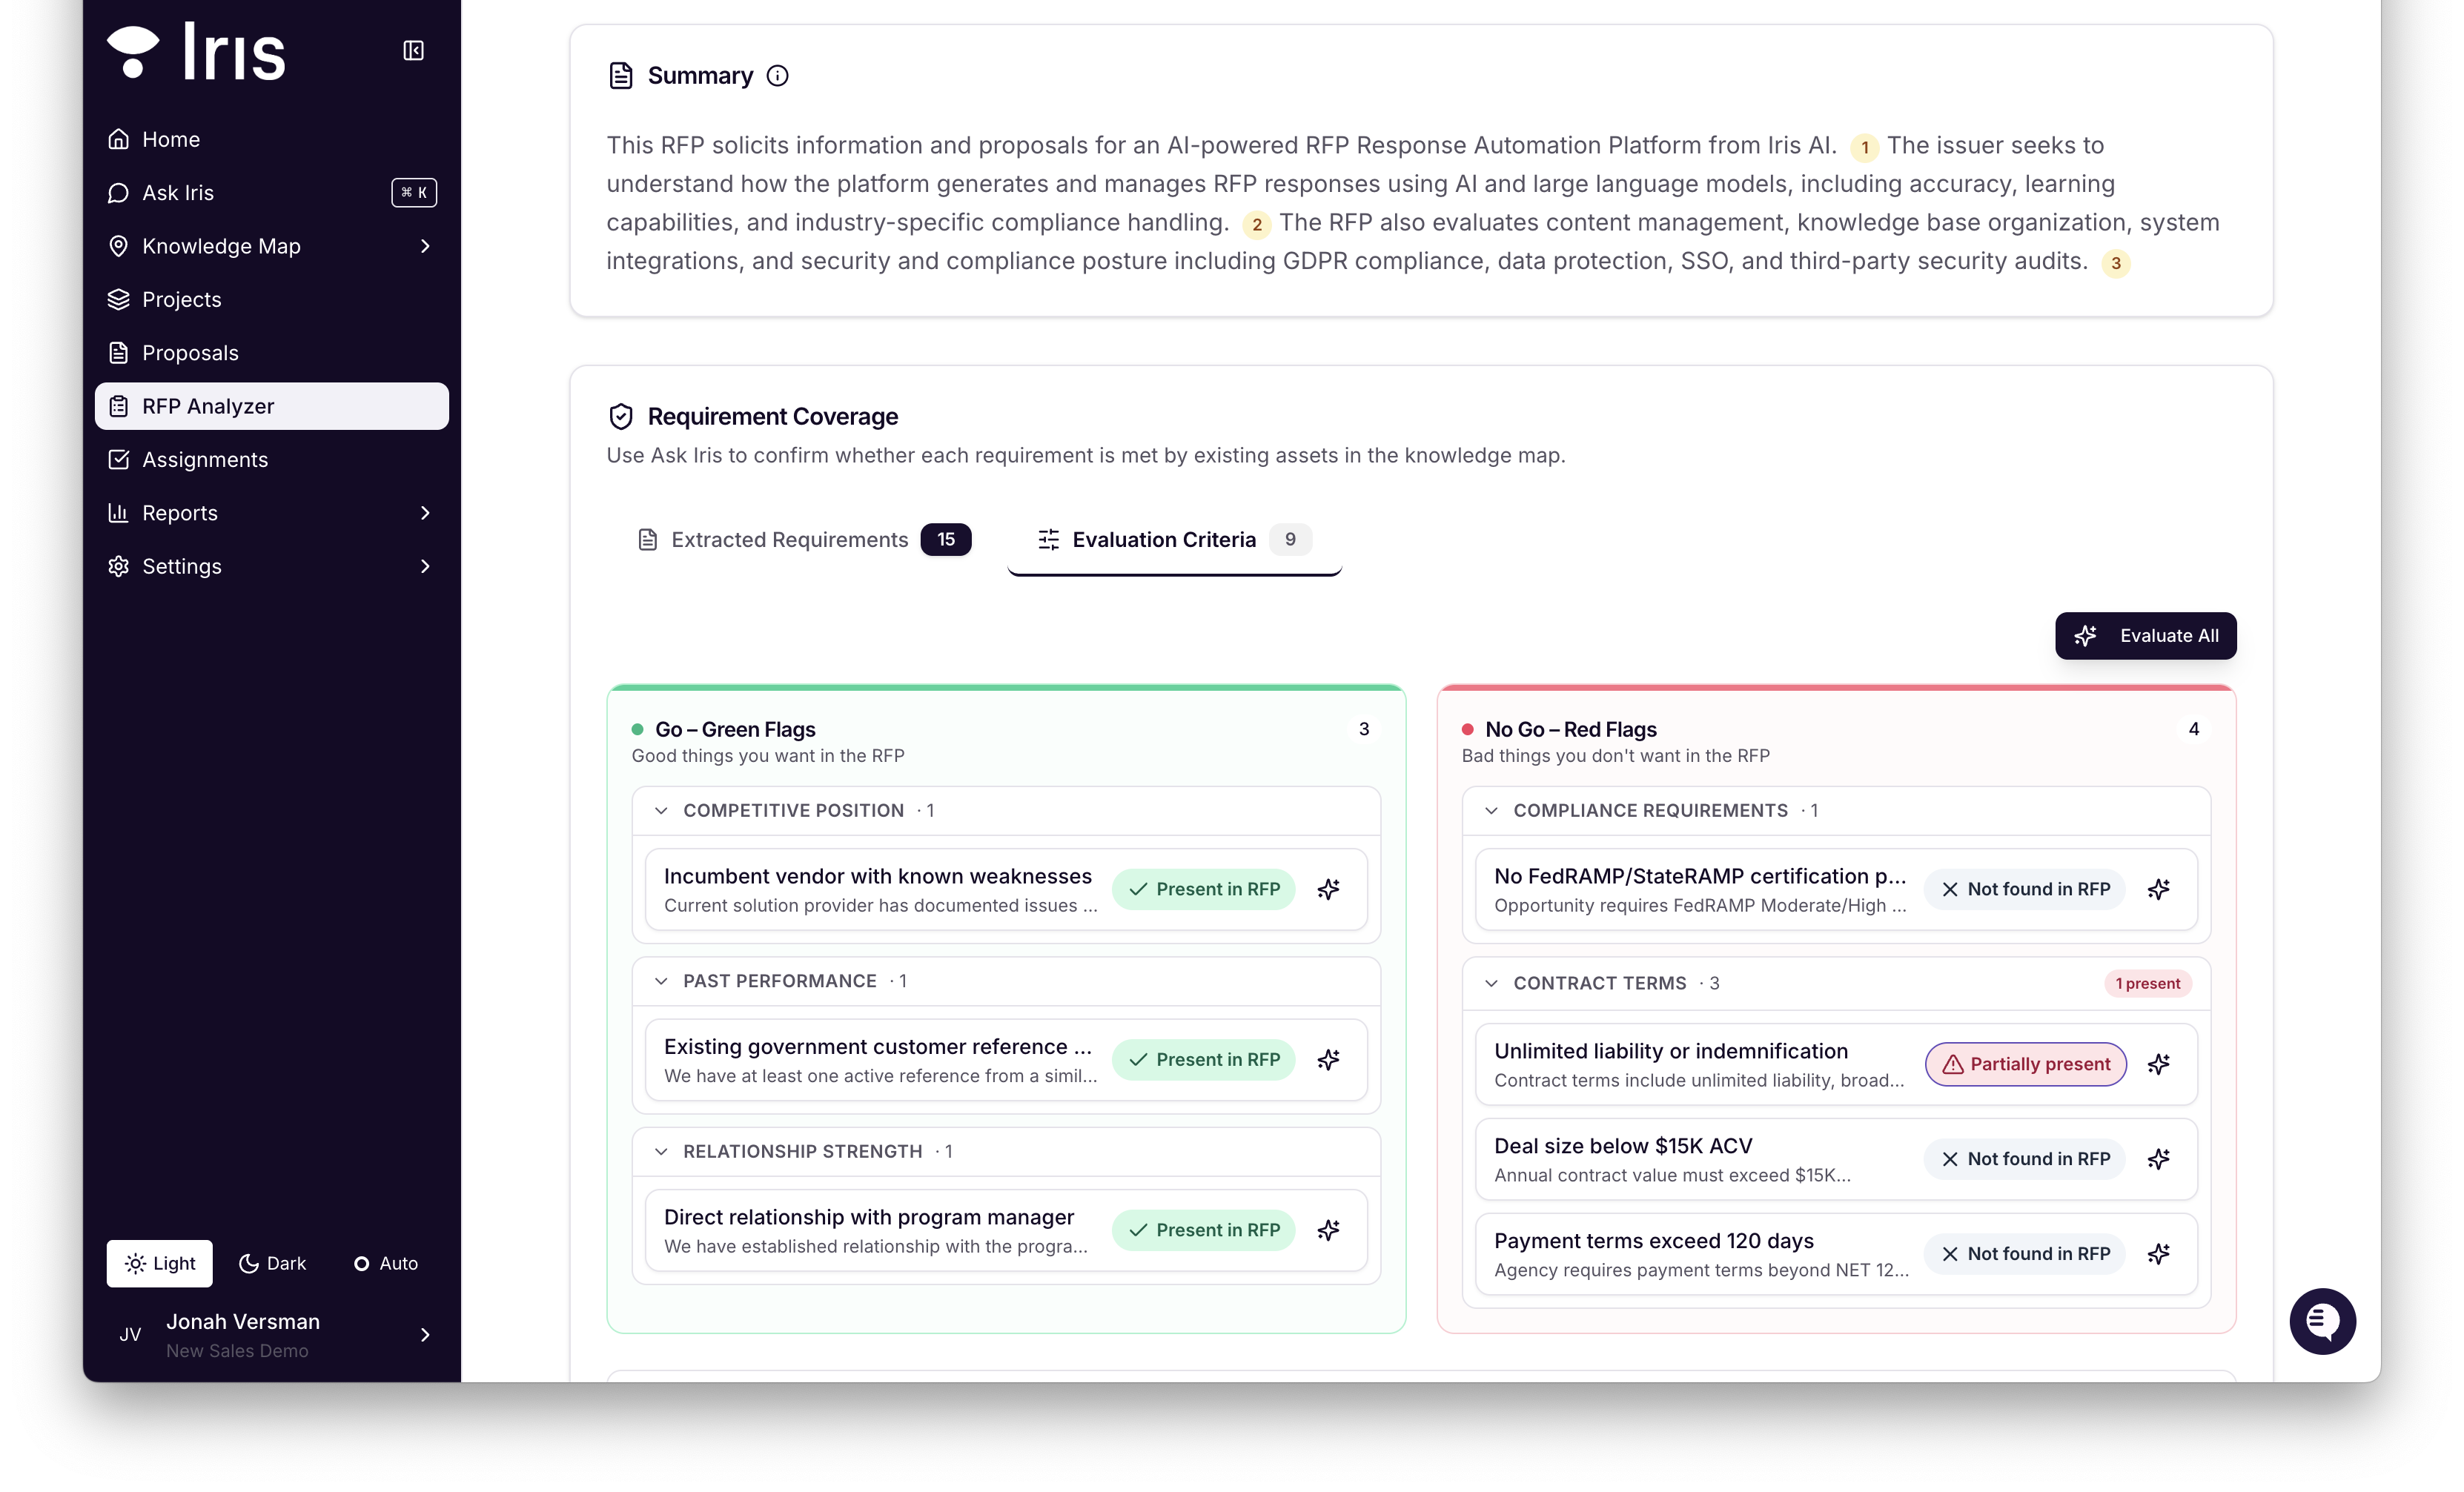Switch to Auto theme
Viewport: 2464px width, 1492px height.
click(x=386, y=1263)
